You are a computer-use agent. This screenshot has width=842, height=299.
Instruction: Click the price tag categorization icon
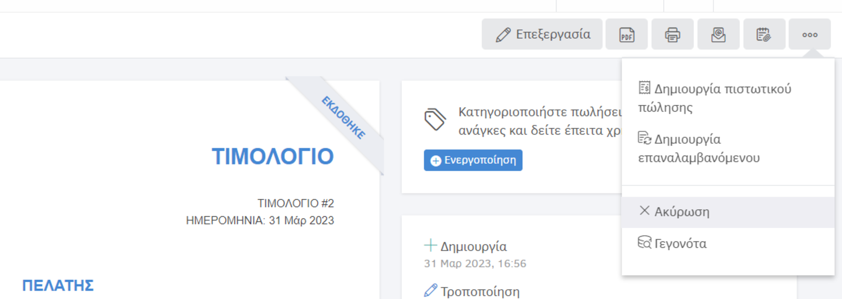435,119
